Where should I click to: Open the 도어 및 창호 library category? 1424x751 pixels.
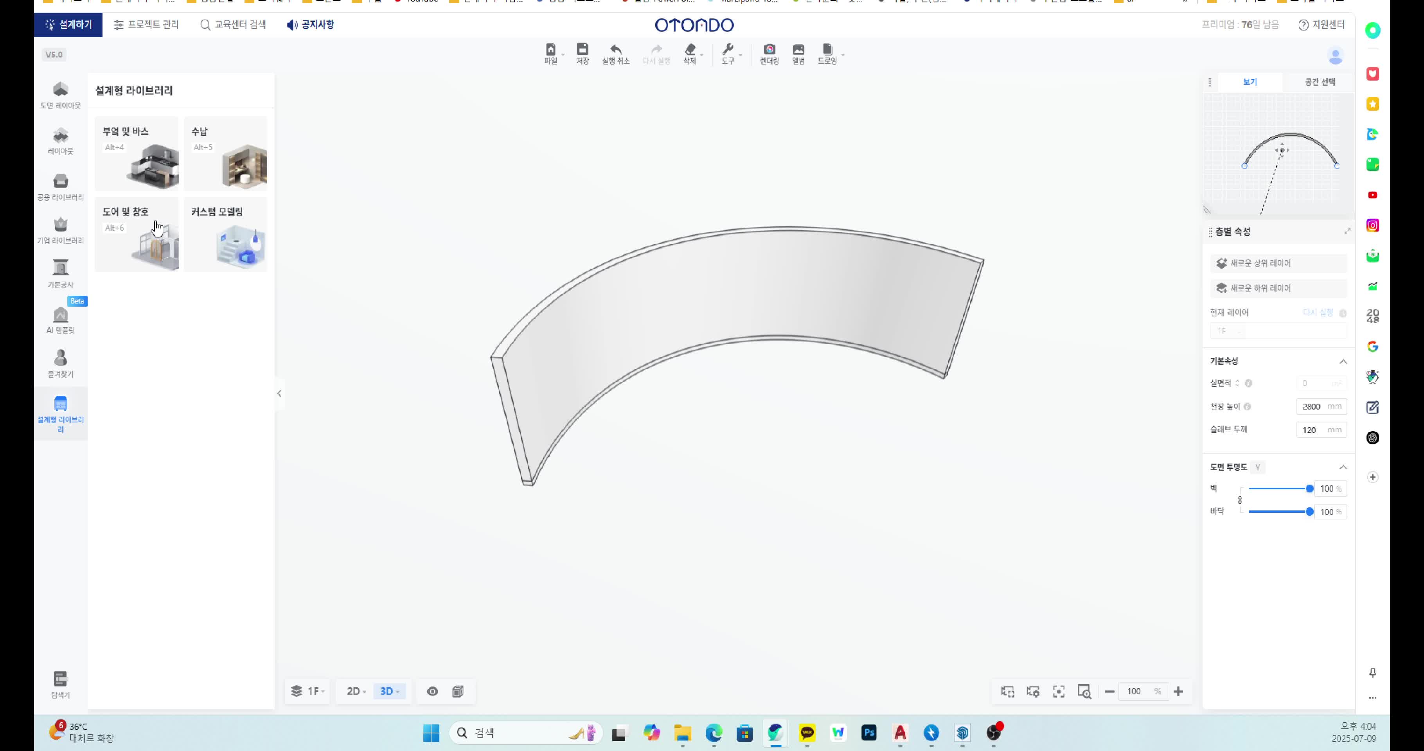(x=137, y=234)
